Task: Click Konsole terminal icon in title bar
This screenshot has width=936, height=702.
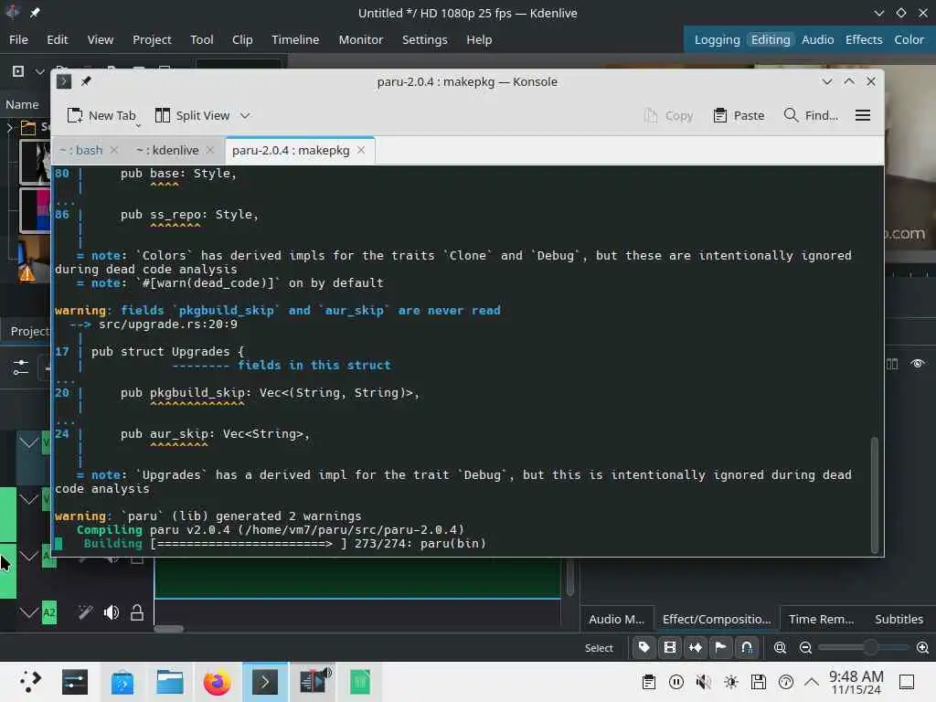Action: pos(64,81)
